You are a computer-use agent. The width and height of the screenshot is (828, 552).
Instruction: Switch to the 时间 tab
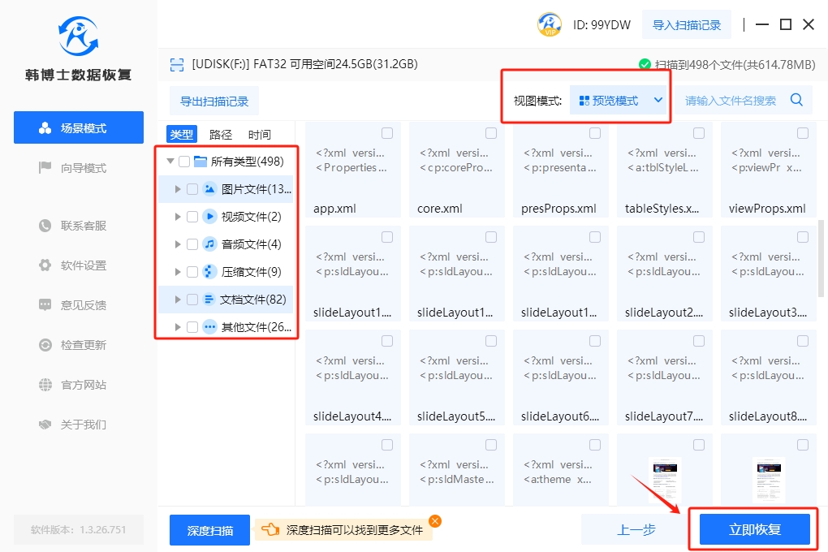point(260,135)
